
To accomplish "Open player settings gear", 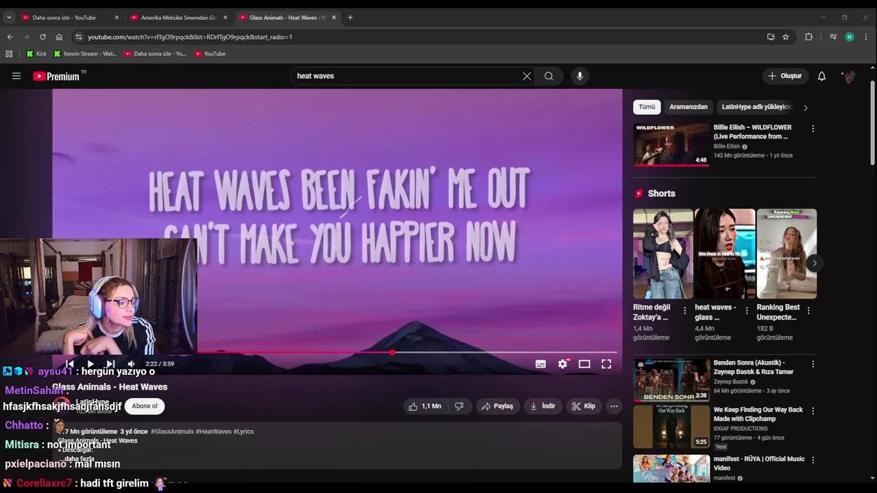I will pyautogui.click(x=563, y=364).
